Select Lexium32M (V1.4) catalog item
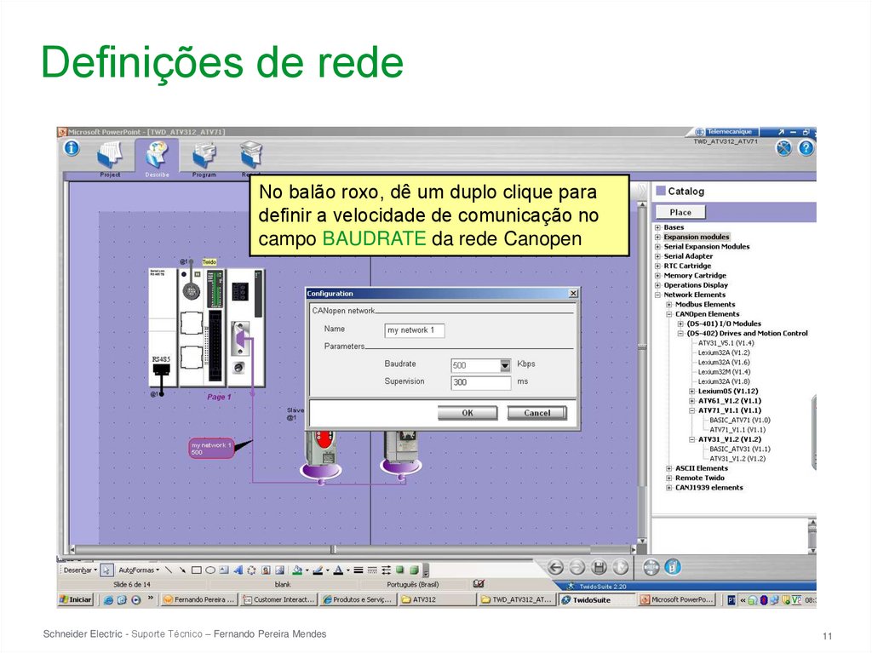This screenshot has height=653, width=872. pos(724,371)
